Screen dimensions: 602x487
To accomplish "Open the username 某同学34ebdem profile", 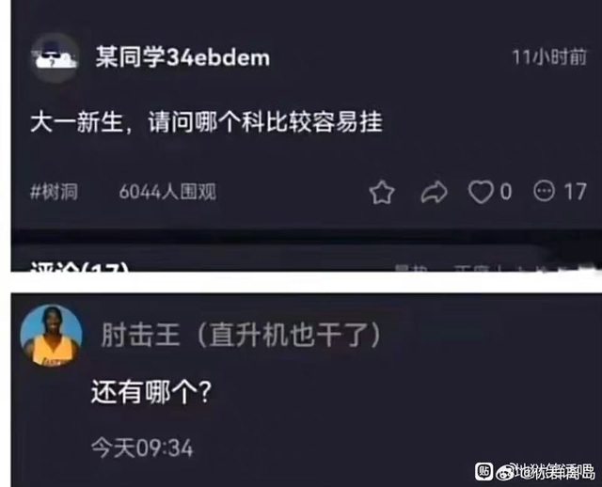I will click(x=182, y=57).
